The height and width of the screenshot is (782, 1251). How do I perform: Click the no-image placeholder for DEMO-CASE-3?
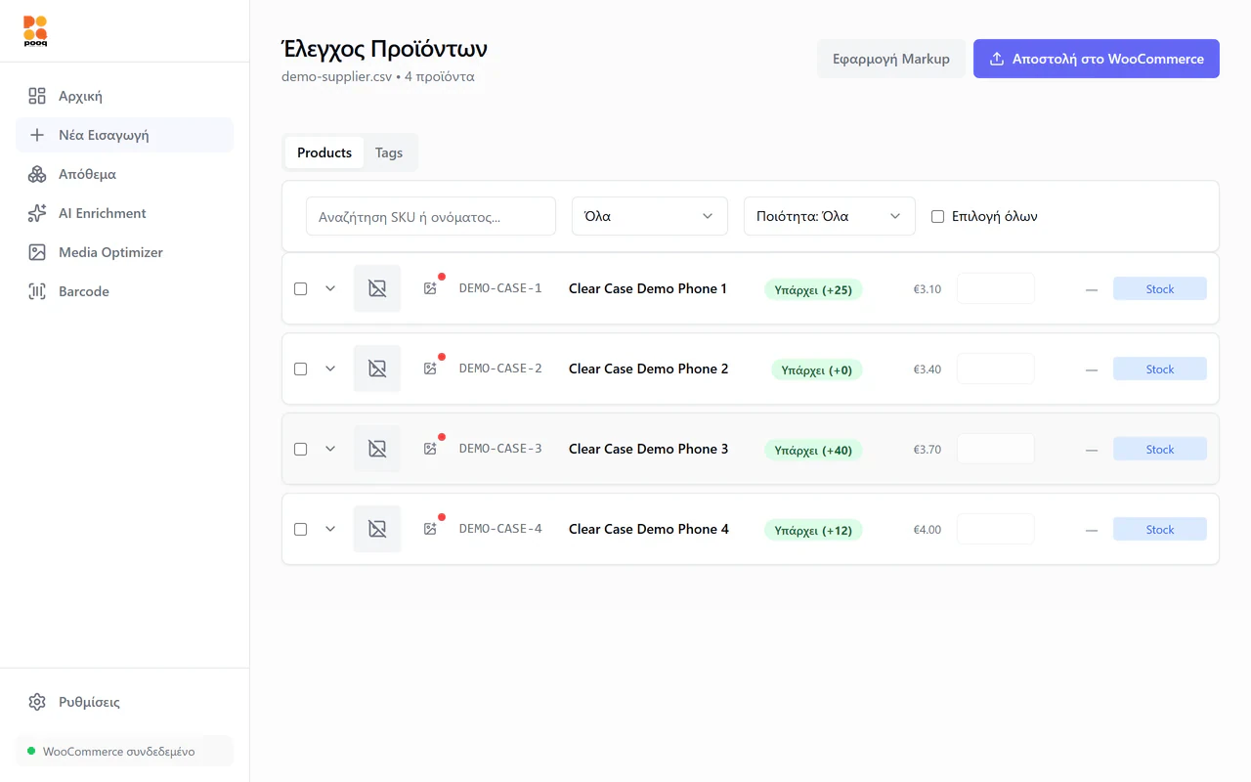pos(377,449)
